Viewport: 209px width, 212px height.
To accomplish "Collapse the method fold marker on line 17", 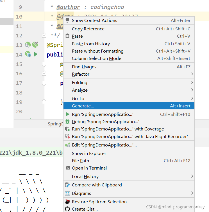I will click(44, 83).
